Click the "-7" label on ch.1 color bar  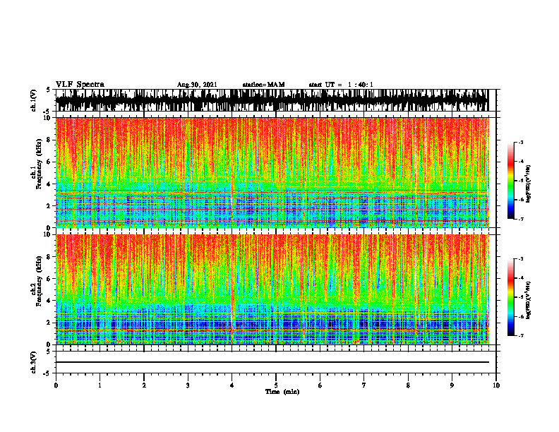click(x=520, y=219)
